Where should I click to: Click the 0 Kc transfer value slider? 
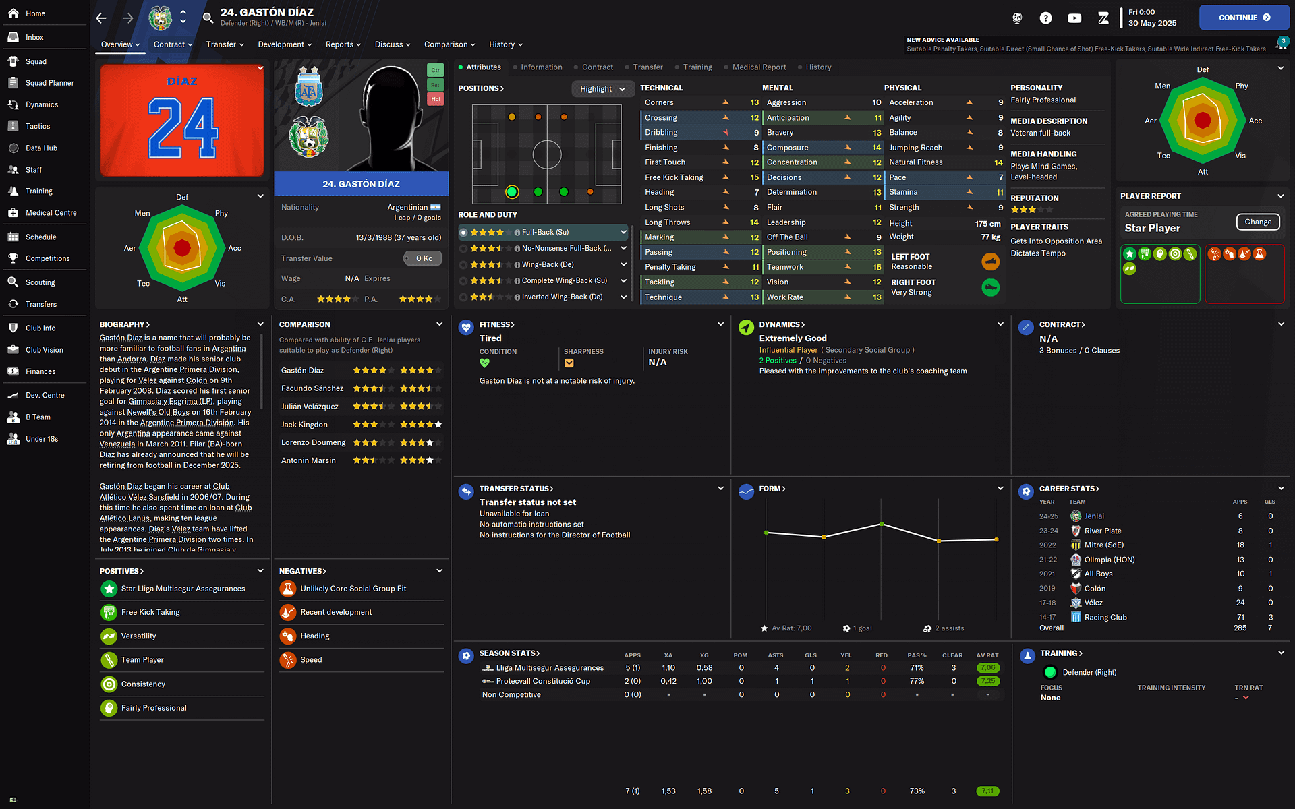[423, 258]
